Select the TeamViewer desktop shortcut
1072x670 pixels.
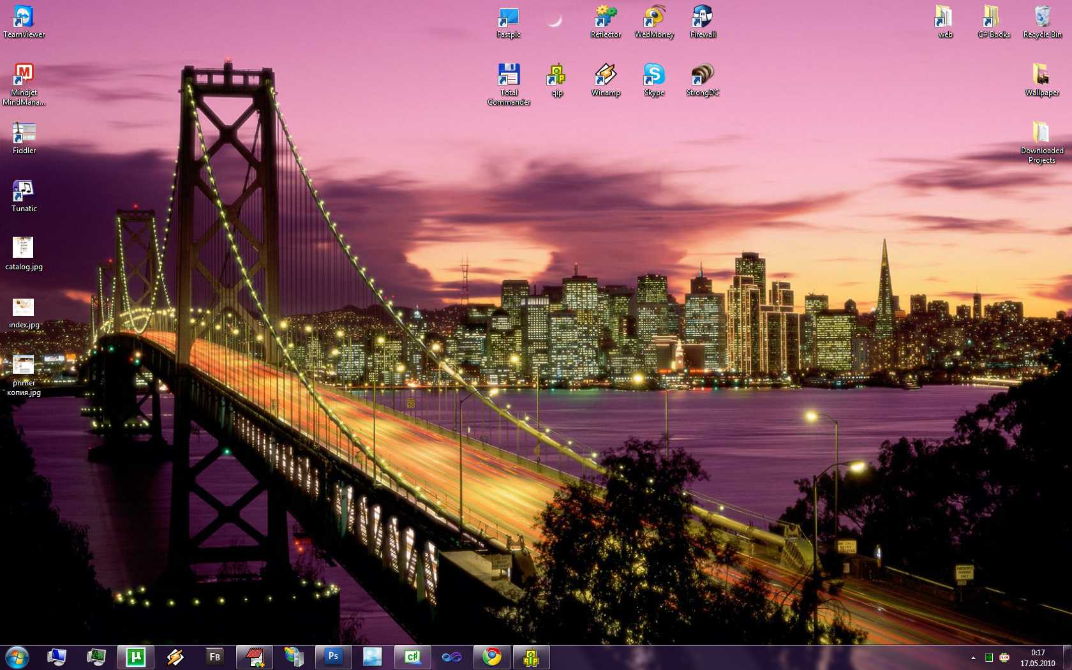24,18
